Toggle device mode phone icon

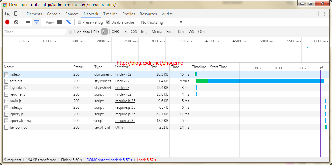point(16,14)
